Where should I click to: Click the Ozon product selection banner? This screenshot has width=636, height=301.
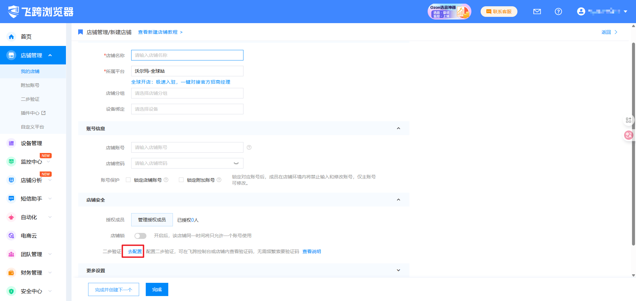(x=449, y=12)
